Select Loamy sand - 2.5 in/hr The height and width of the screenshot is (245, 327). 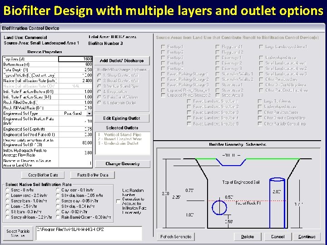(8, 196)
